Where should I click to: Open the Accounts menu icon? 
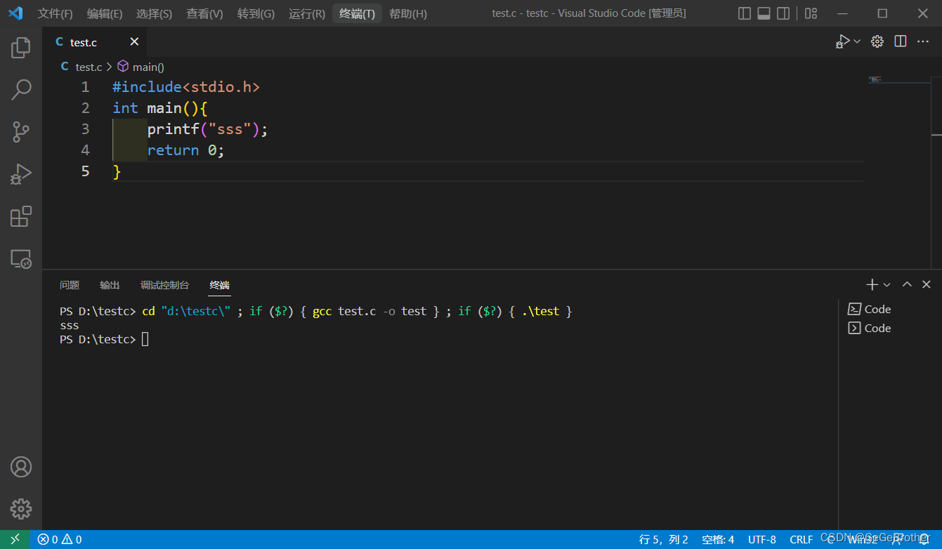pos(21,467)
